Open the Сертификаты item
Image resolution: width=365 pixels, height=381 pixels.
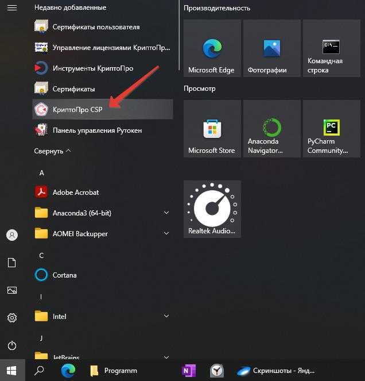click(x=103, y=88)
